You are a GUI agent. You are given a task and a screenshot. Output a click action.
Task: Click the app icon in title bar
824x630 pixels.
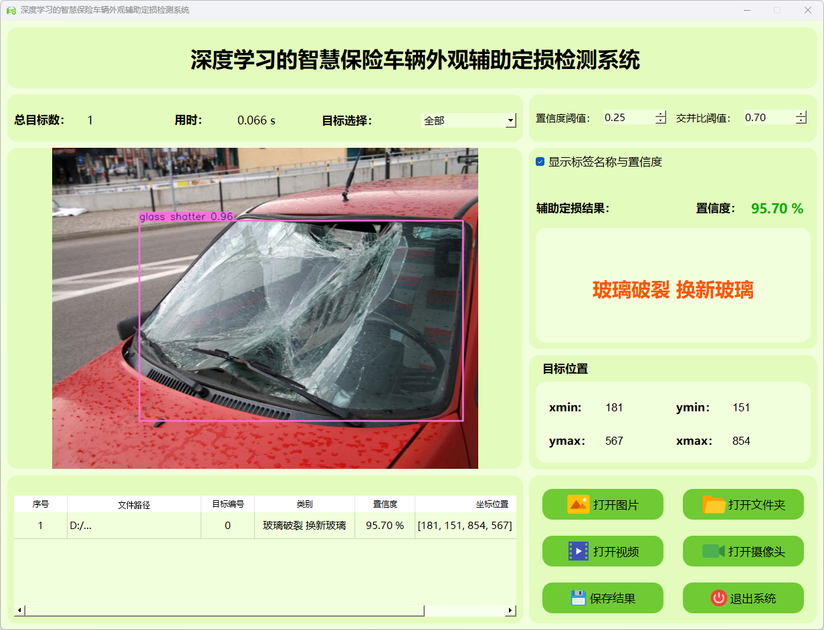coord(11,10)
